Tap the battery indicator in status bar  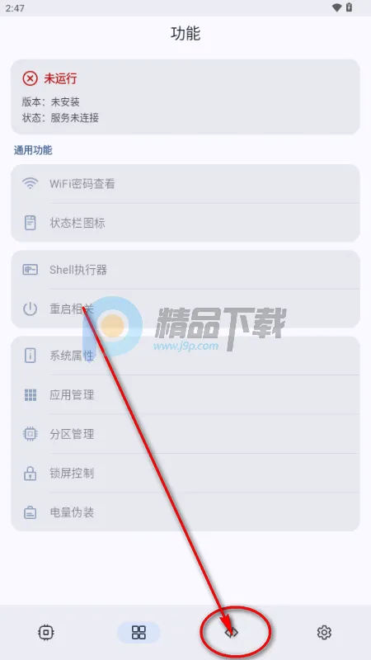(349, 7)
